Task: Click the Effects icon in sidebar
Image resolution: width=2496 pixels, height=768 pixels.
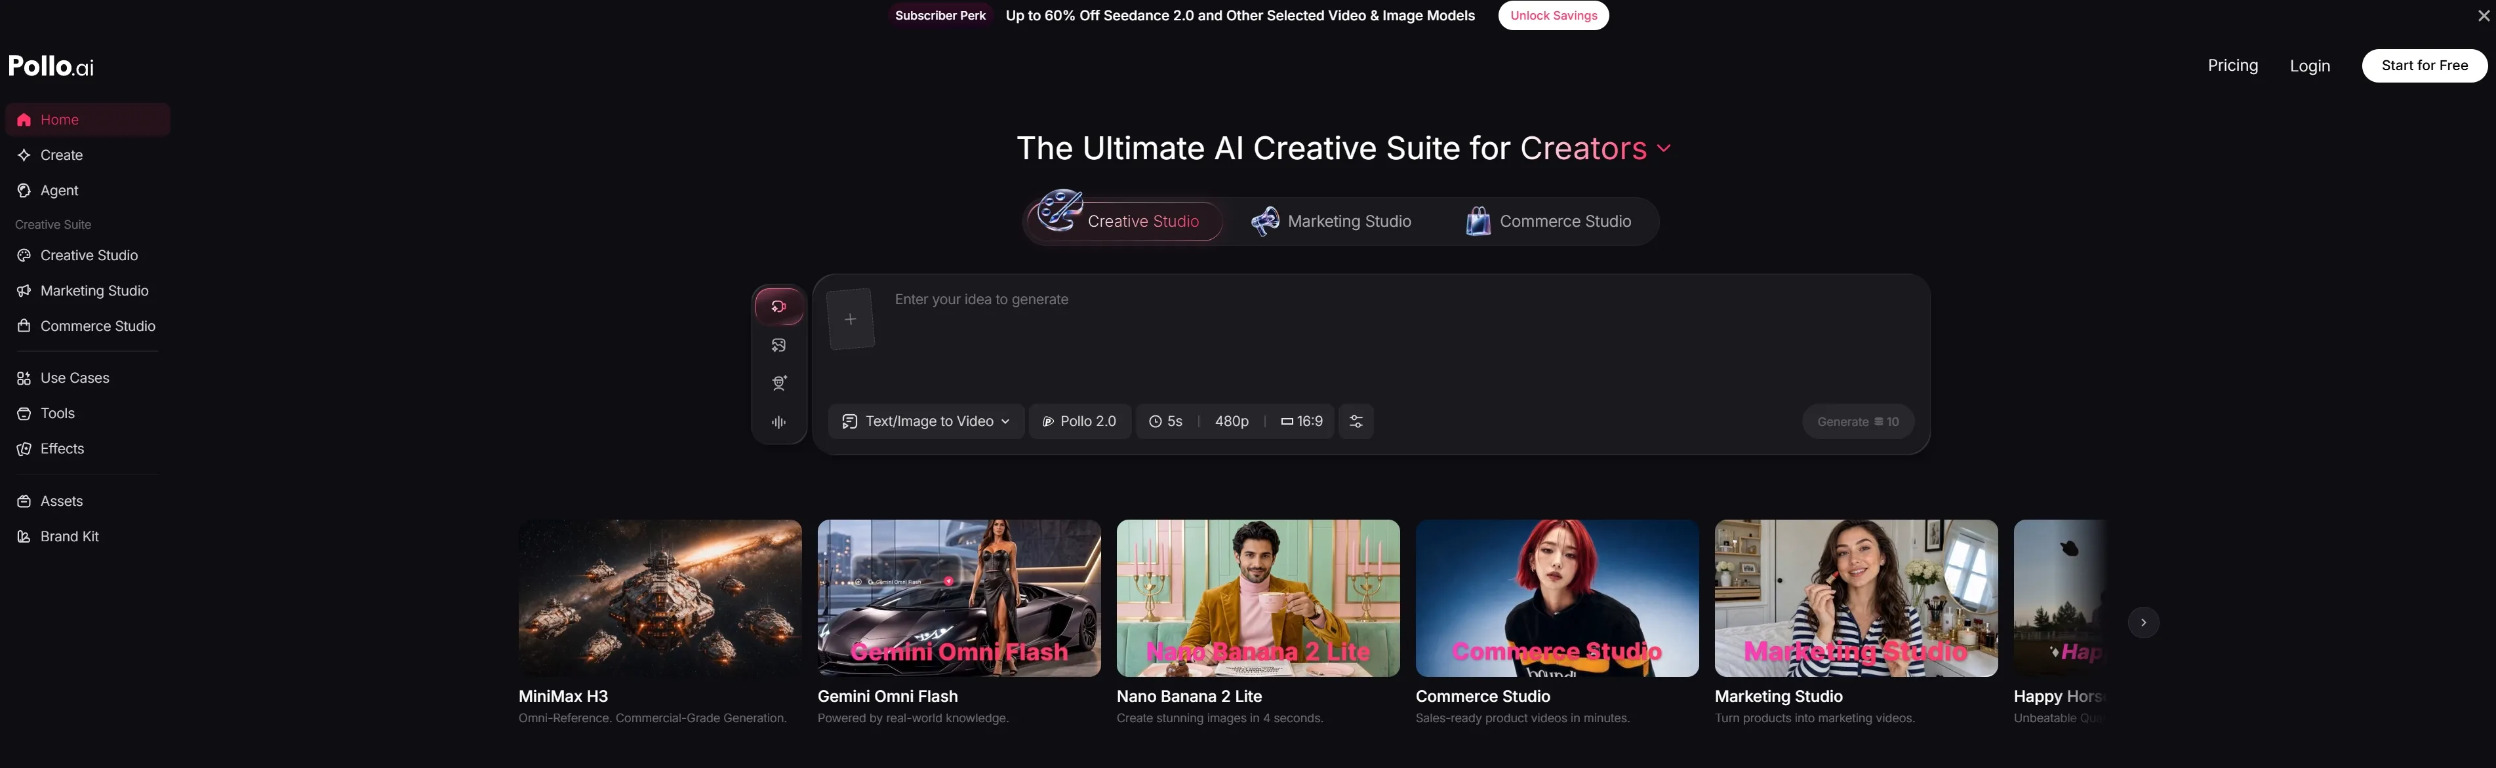Action: (24, 448)
